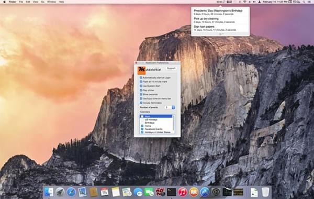
Task: Open the Maps icon in dock
Action: [x=127, y=192]
